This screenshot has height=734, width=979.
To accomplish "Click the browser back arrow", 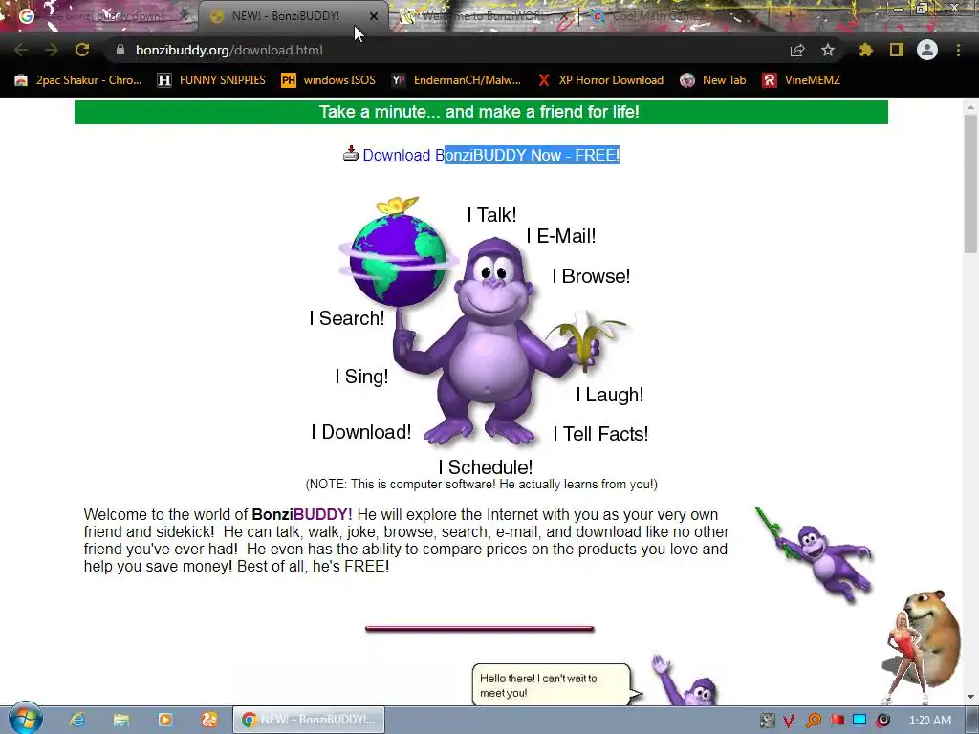I will pyautogui.click(x=21, y=50).
